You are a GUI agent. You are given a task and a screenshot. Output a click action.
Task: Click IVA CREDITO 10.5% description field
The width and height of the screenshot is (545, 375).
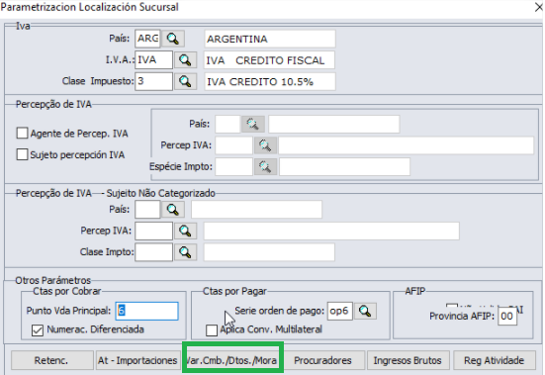pyautogui.click(x=270, y=82)
